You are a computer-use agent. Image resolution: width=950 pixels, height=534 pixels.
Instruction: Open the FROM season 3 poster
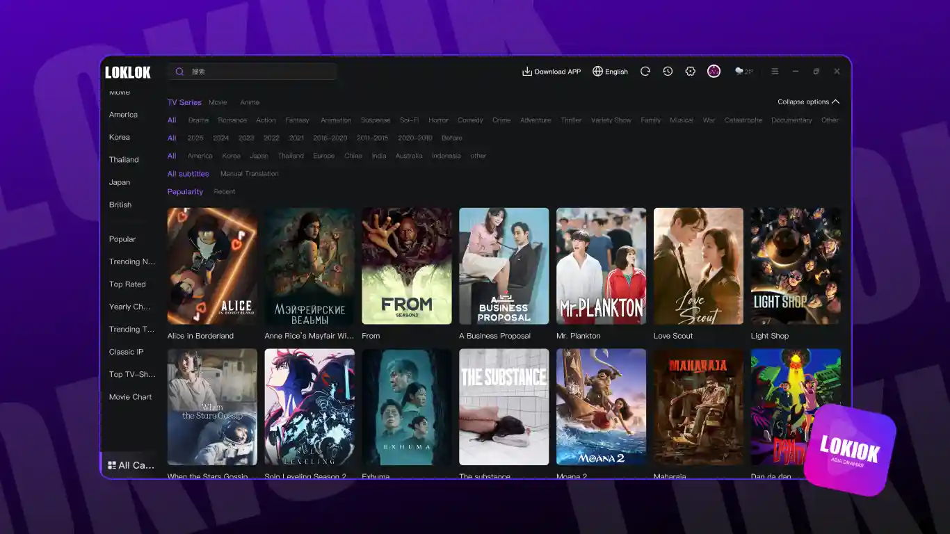coord(407,266)
